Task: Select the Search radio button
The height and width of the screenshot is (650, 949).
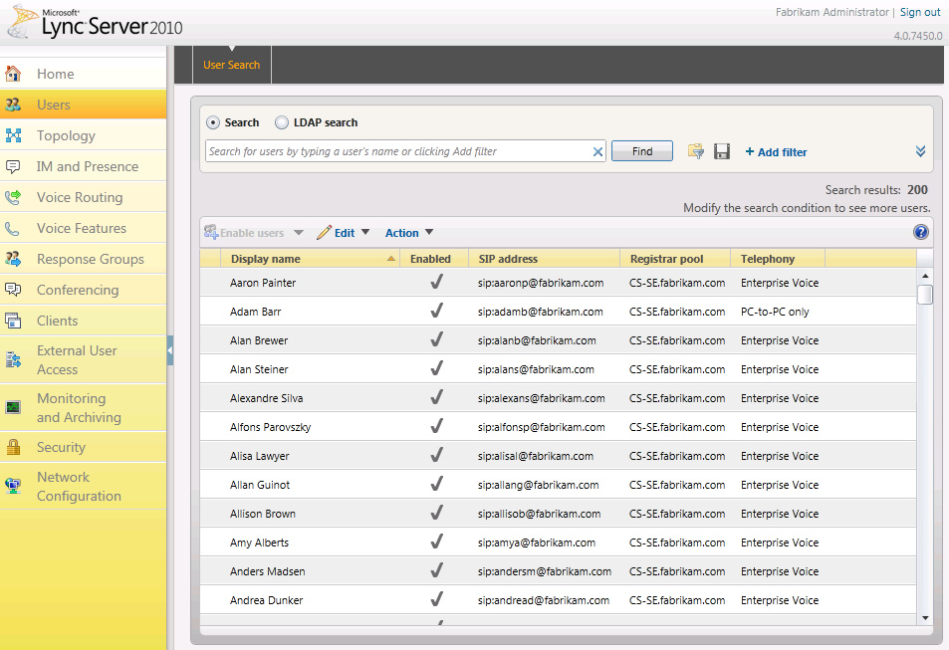Action: (213, 122)
